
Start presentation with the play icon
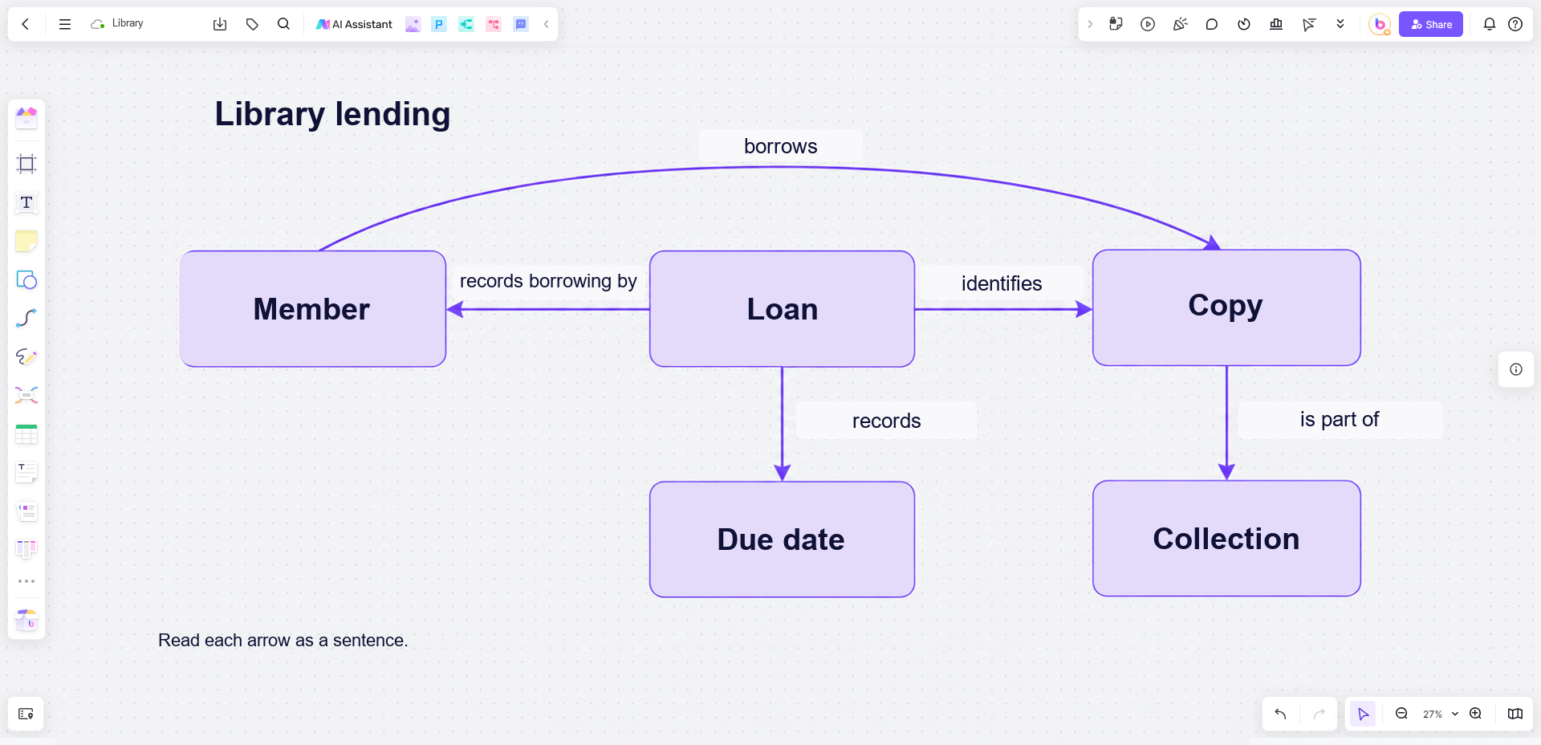coord(1148,24)
